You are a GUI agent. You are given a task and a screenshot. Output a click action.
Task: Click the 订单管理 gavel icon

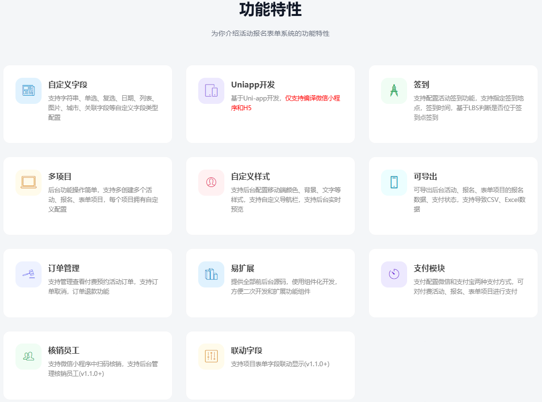pos(28,274)
